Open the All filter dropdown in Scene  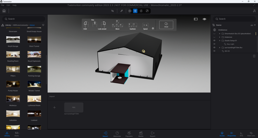253,25
